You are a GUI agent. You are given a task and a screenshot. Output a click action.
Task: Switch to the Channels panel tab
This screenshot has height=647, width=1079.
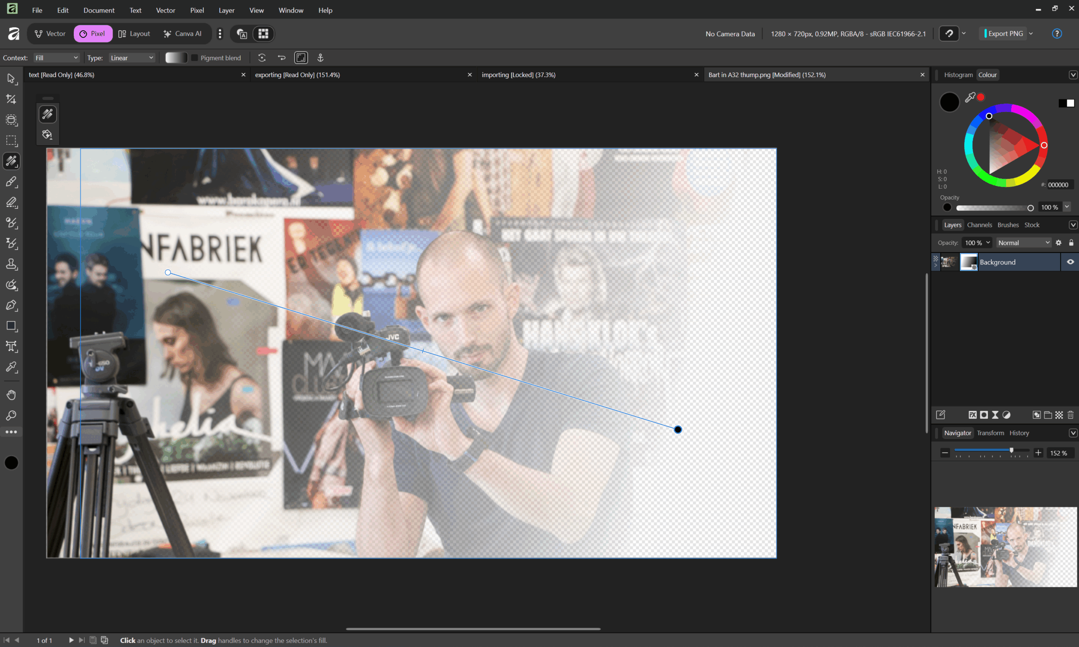click(x=979, y=225)
